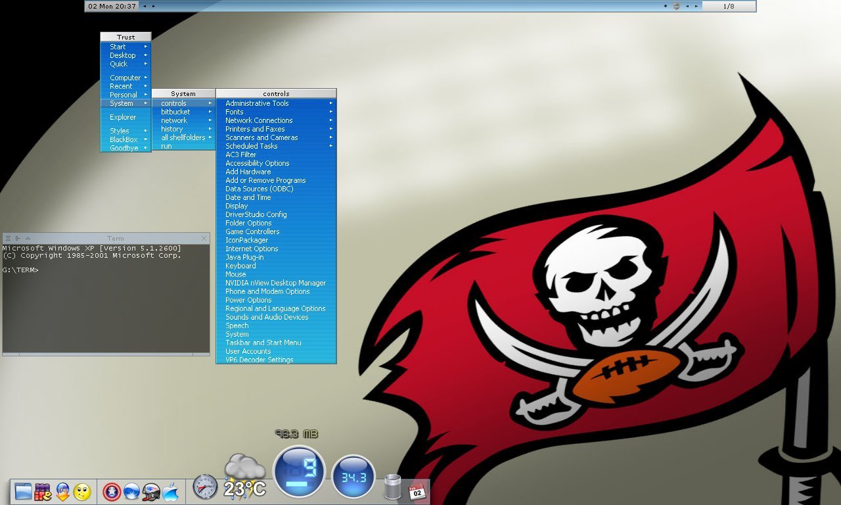Click the blue 34.3 meter orb

[x=353, y=477]
